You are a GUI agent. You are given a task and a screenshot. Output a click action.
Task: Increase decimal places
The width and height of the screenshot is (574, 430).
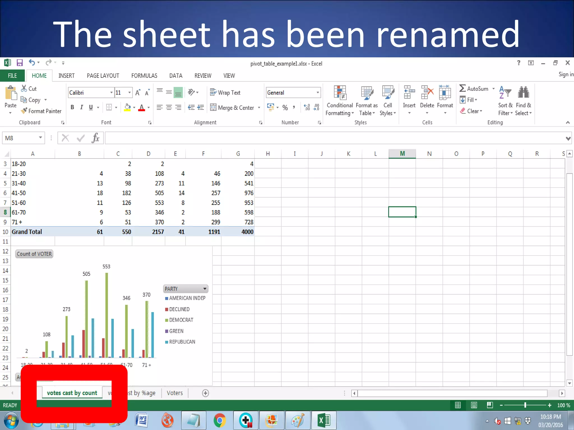(307, 107)
